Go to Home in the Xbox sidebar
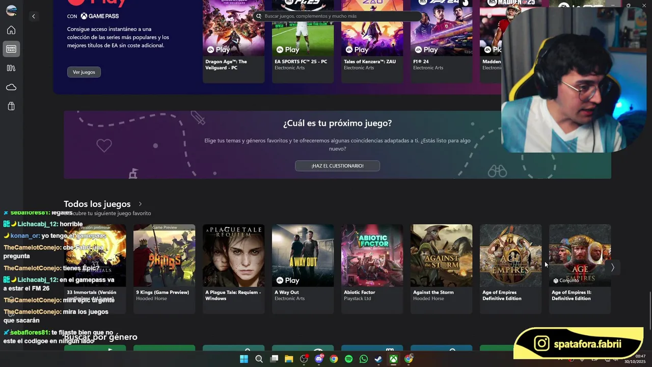This screenshot has width=652, height=367. click(11, 30)
